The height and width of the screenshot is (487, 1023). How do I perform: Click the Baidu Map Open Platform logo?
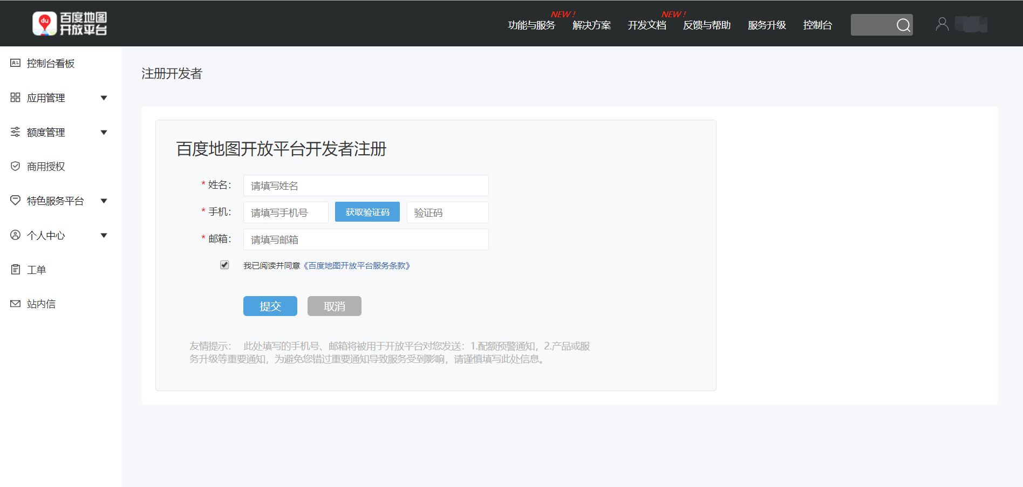[x=71, y=23]
